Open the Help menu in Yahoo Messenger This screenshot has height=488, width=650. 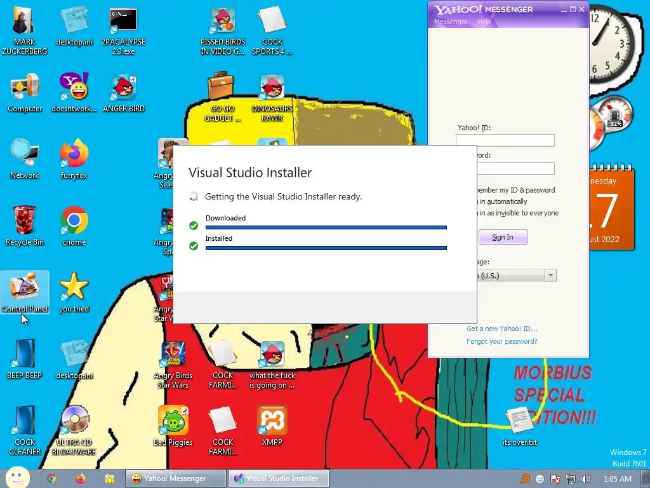pos(484,22)
